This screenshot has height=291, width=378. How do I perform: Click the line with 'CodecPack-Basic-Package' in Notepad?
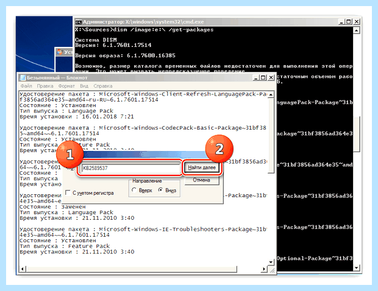click(143, 128)
